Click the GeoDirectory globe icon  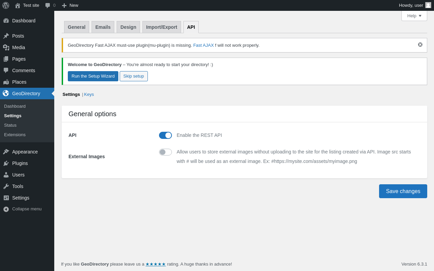point(6,93)
